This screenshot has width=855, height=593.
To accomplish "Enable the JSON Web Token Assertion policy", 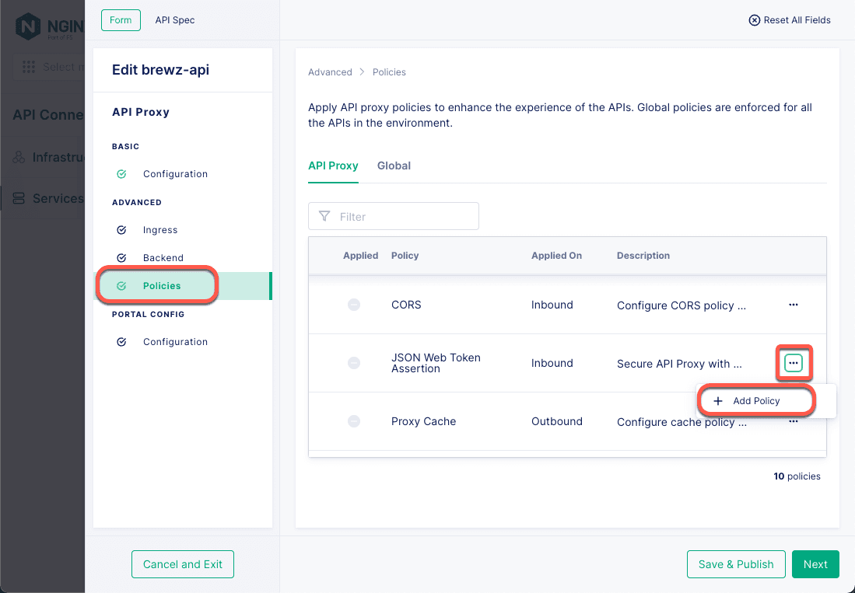I will [x=354, y=363].
